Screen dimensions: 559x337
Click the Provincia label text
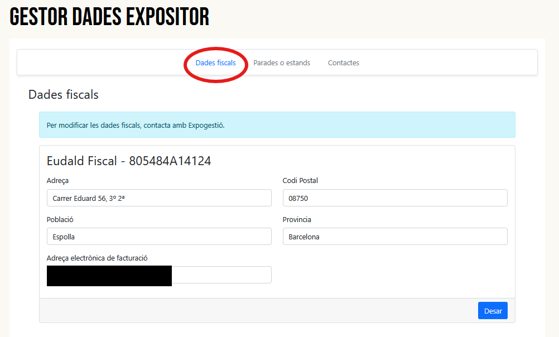297,220
